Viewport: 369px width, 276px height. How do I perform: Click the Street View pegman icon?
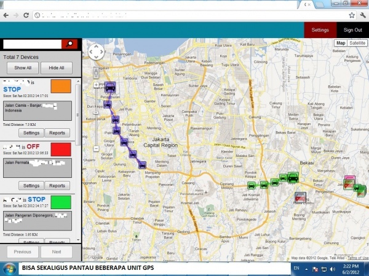[97, 71]
